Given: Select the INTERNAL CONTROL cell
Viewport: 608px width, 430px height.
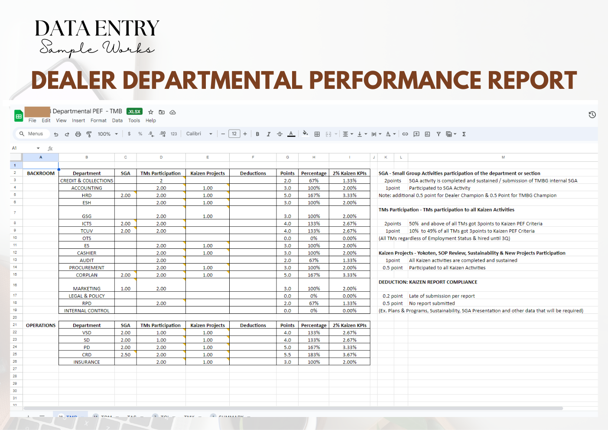Looking at the screenshot, I should (87, 310).
